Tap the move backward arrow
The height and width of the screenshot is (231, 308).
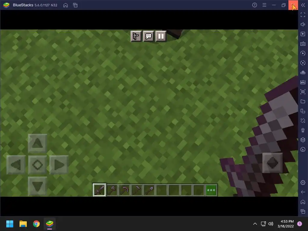pos(37,186)
